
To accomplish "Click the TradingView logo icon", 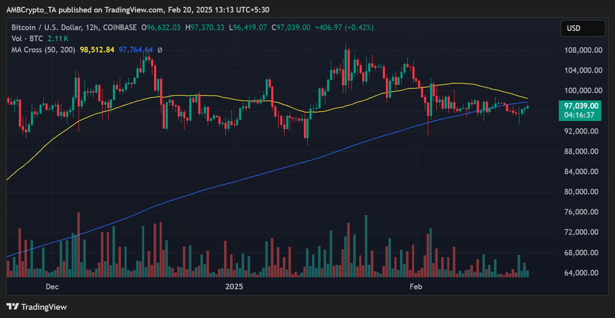I will tap(13, 307).
